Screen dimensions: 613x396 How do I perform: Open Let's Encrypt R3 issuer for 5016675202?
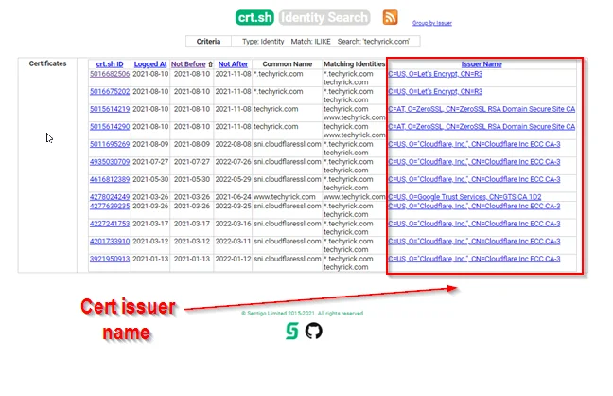435,92
